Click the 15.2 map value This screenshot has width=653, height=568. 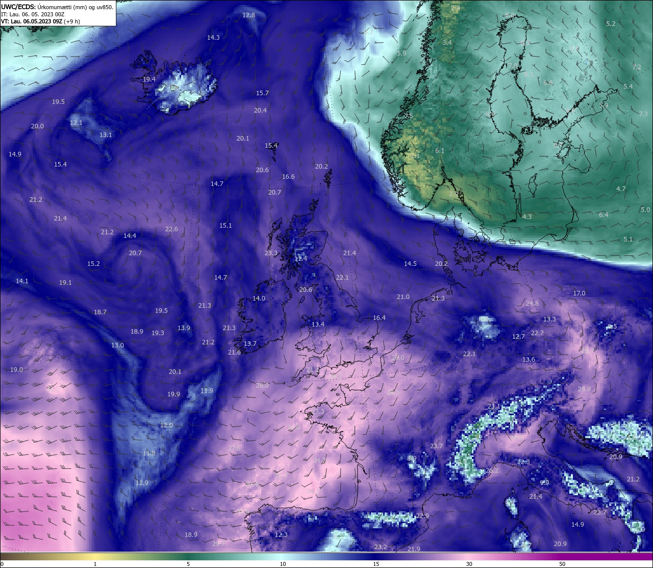93,264
